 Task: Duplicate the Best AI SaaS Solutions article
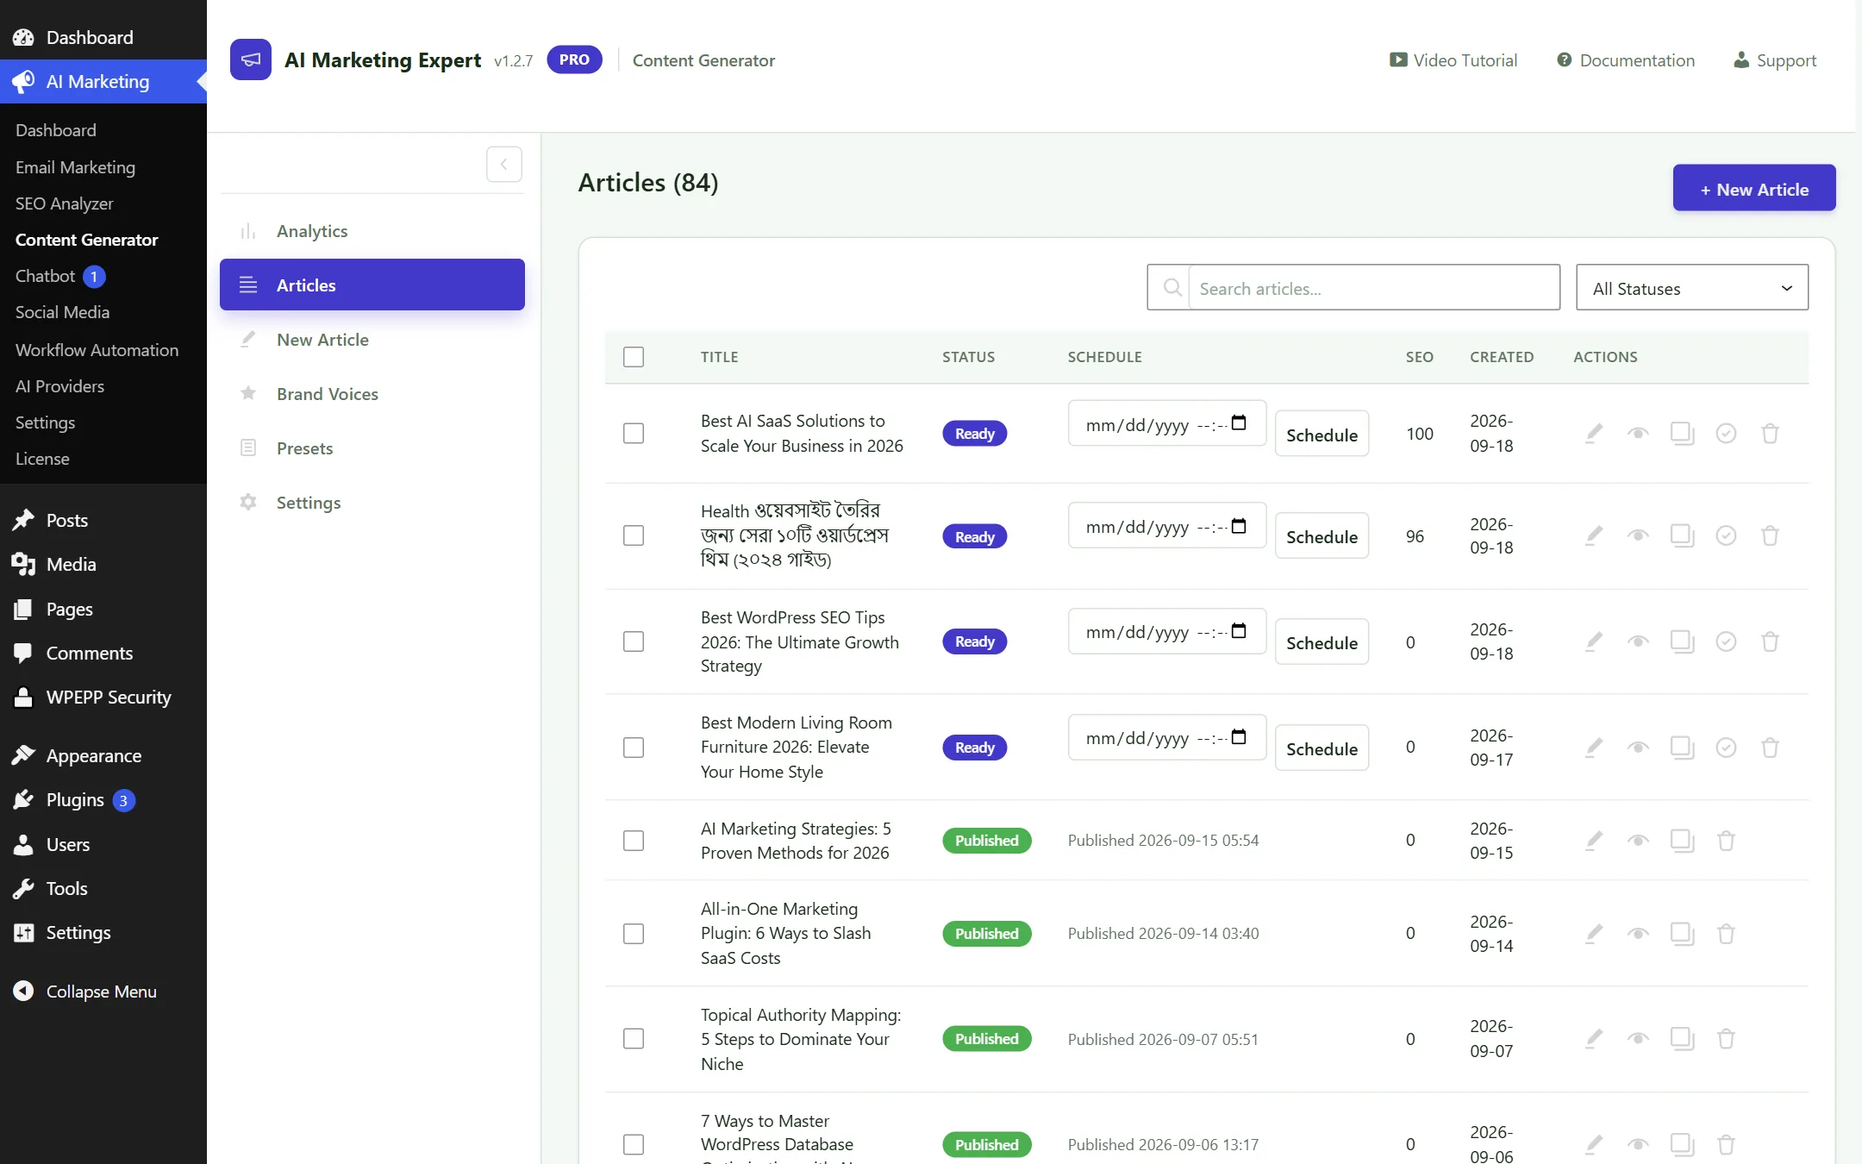(x=1682, y=433)
